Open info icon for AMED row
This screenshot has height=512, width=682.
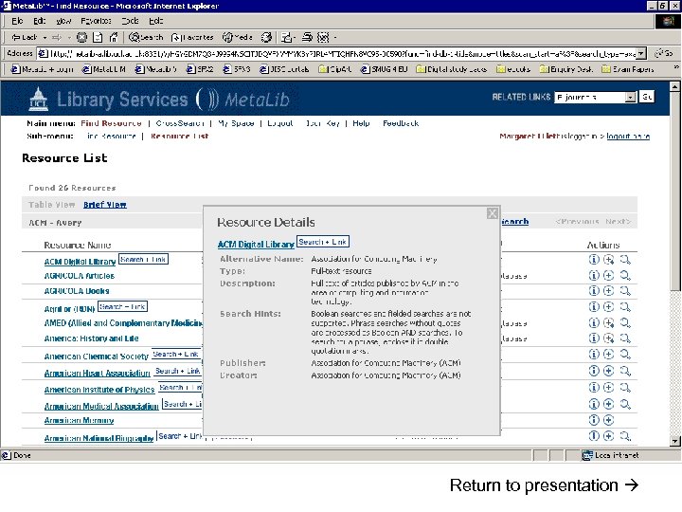point(594,322)
